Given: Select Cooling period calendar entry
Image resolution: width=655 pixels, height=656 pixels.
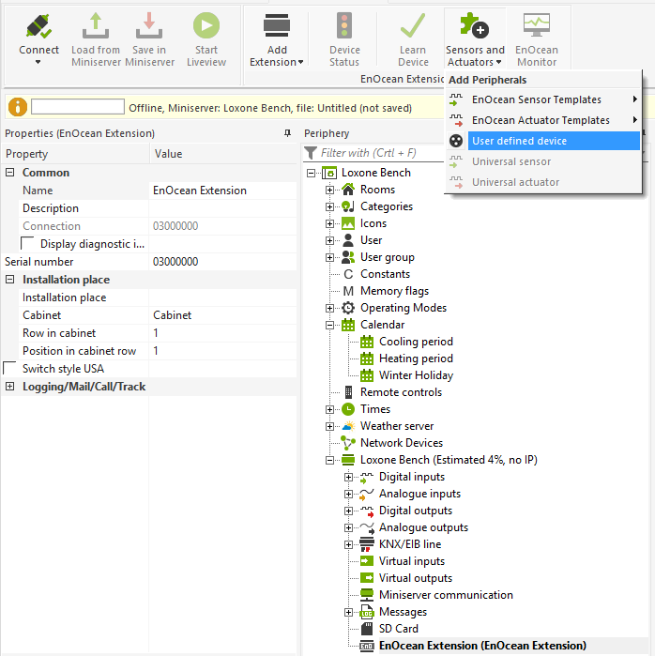Looking at the screenshot, I should [x=416, y=342].
